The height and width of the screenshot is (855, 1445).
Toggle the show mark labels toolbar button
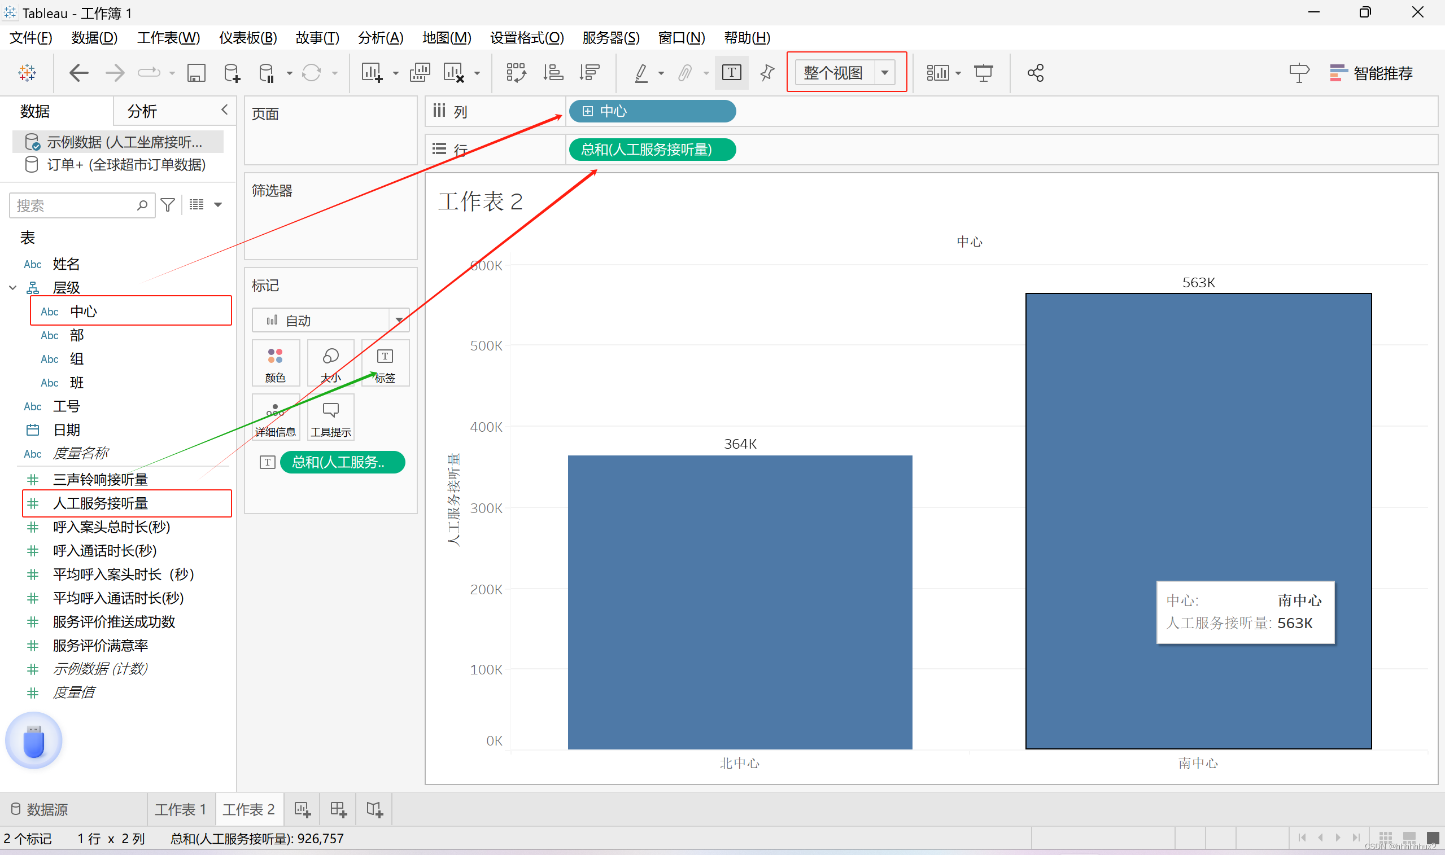pyautogui.click(x=731, y=73)
